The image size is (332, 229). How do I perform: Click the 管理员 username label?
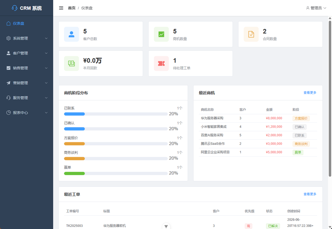[316, 8]
